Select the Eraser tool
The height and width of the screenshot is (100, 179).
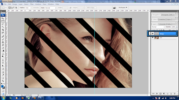tap(3, 48)
